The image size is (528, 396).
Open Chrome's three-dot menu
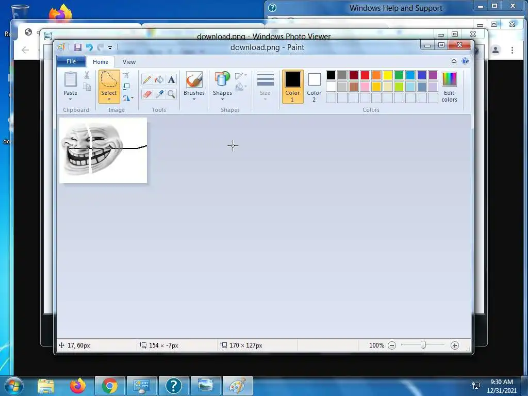pos(512,50)
